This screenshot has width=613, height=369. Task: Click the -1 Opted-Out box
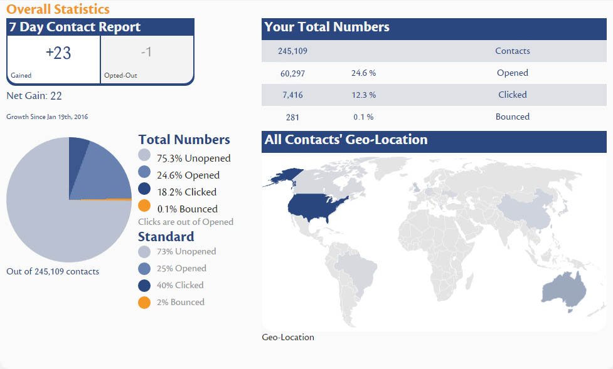click(x=147, y=60)
